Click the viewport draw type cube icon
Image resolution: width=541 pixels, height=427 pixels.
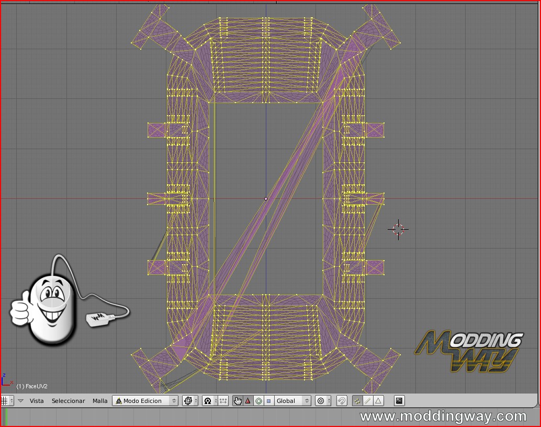[x=188, y=401]
